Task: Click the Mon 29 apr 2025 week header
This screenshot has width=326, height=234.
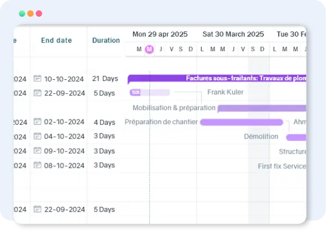Action: tap(160, 34)
